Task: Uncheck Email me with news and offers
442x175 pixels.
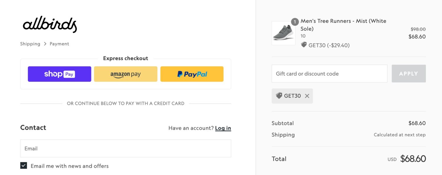Action: [x=23, y=165]
